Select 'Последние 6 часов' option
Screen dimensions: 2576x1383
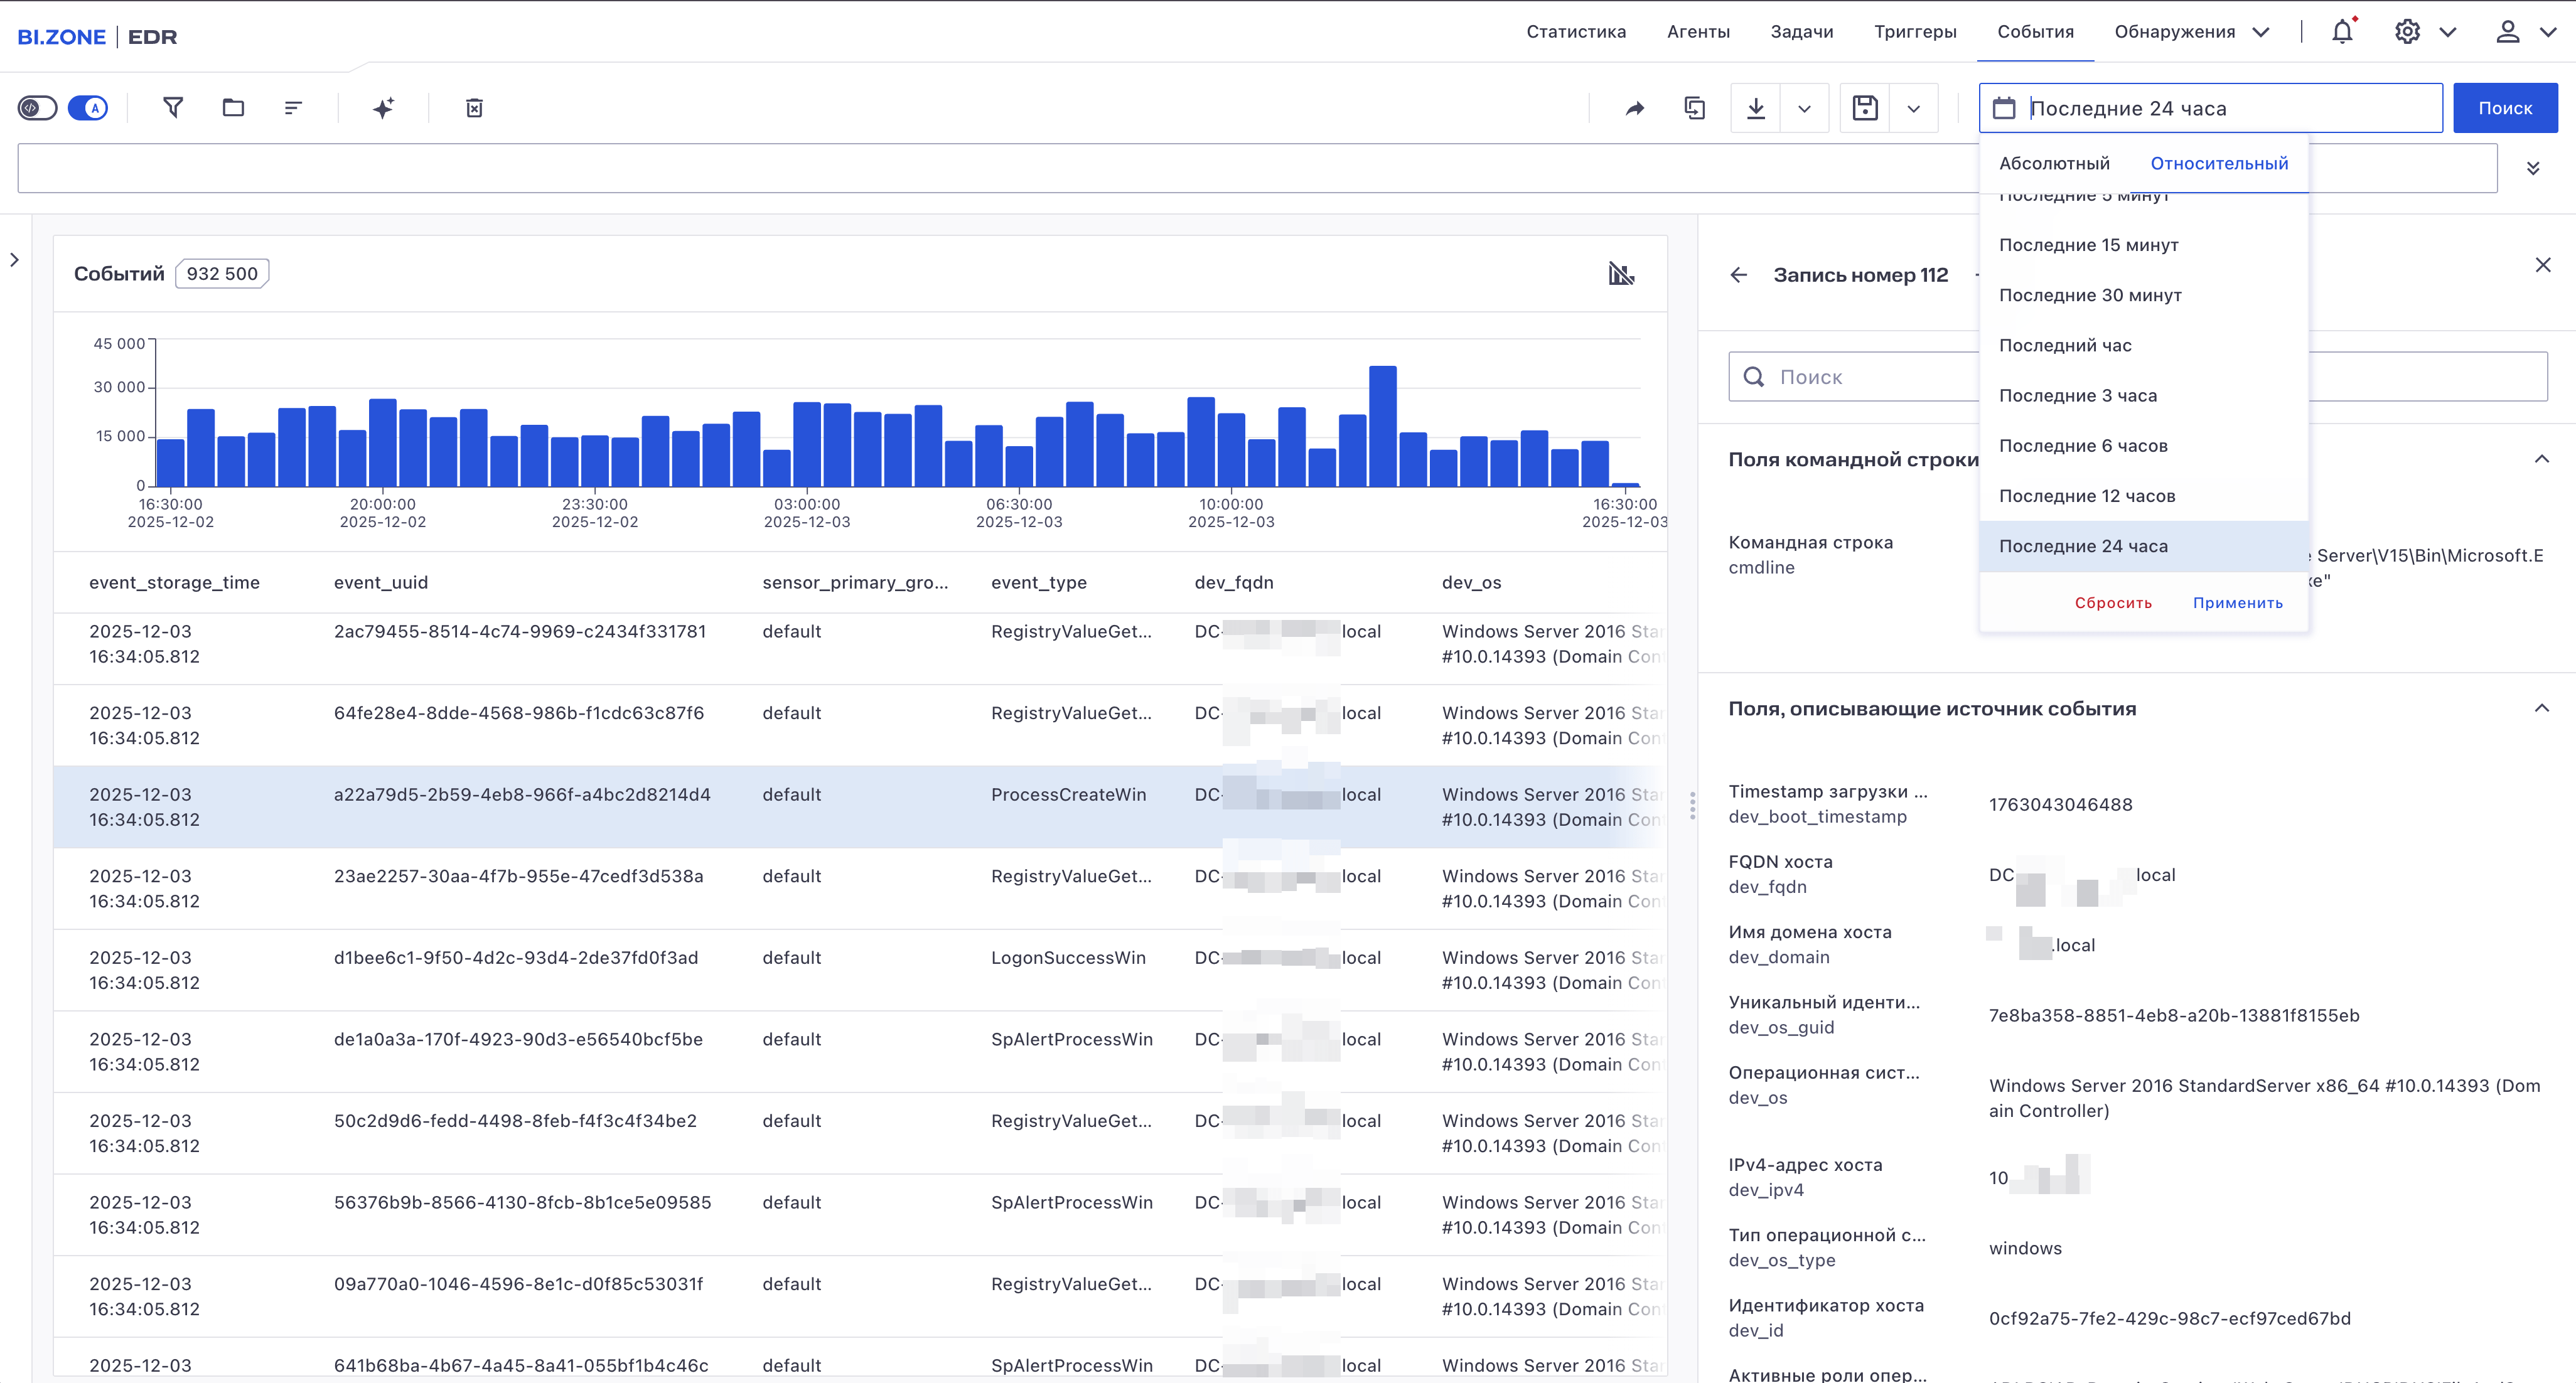[2083, 446]
